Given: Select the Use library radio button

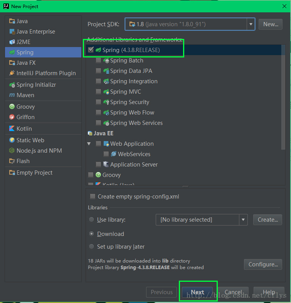Looking at the screenshot, I should 91,219.
